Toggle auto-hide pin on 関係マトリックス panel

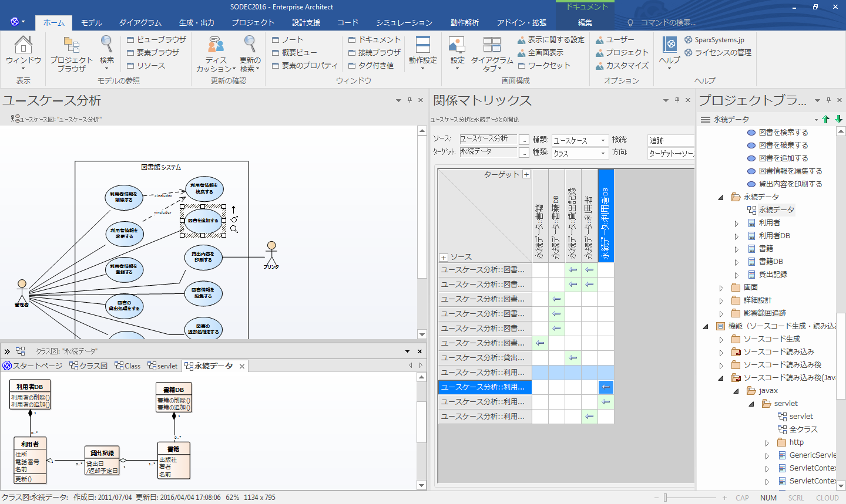click(x=677, y=100)
